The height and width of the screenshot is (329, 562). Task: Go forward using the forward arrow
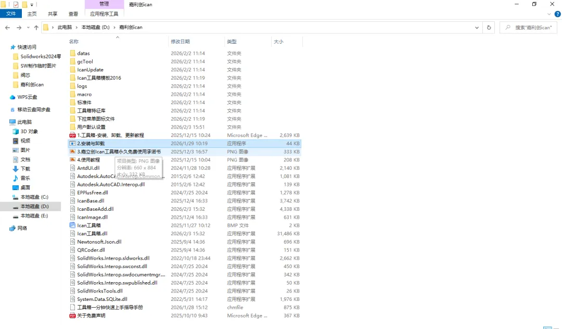19,28
